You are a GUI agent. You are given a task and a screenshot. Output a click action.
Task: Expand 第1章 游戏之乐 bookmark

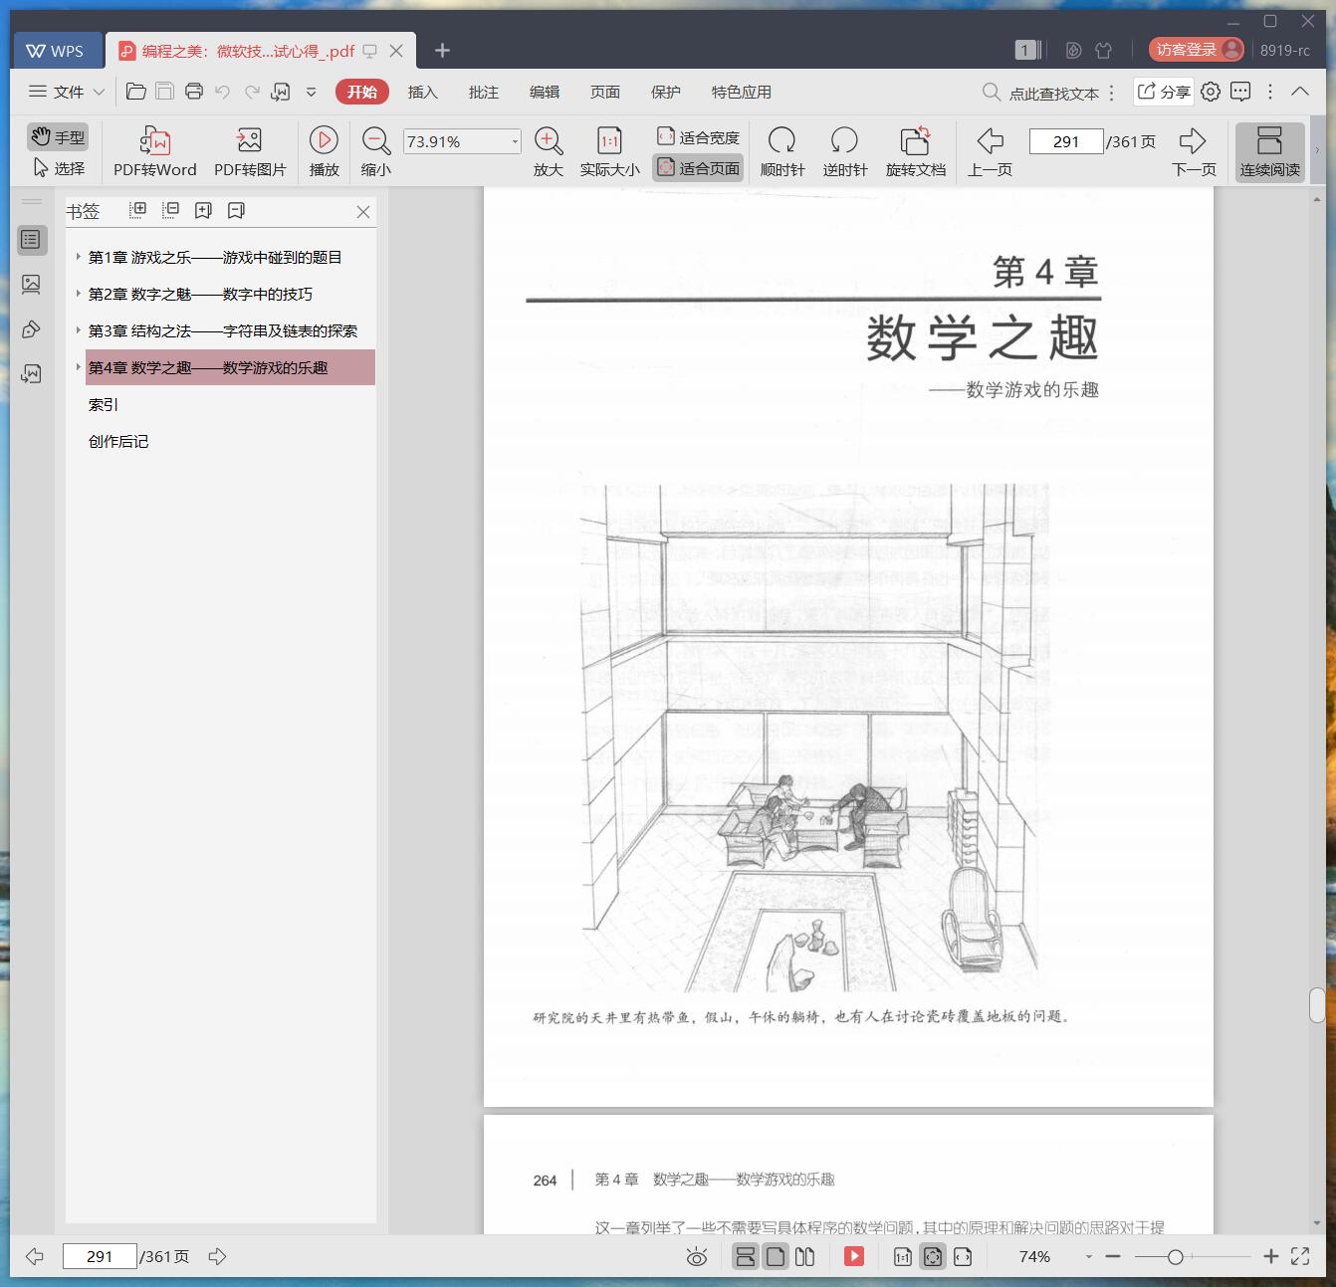click(x=79, y=257)
